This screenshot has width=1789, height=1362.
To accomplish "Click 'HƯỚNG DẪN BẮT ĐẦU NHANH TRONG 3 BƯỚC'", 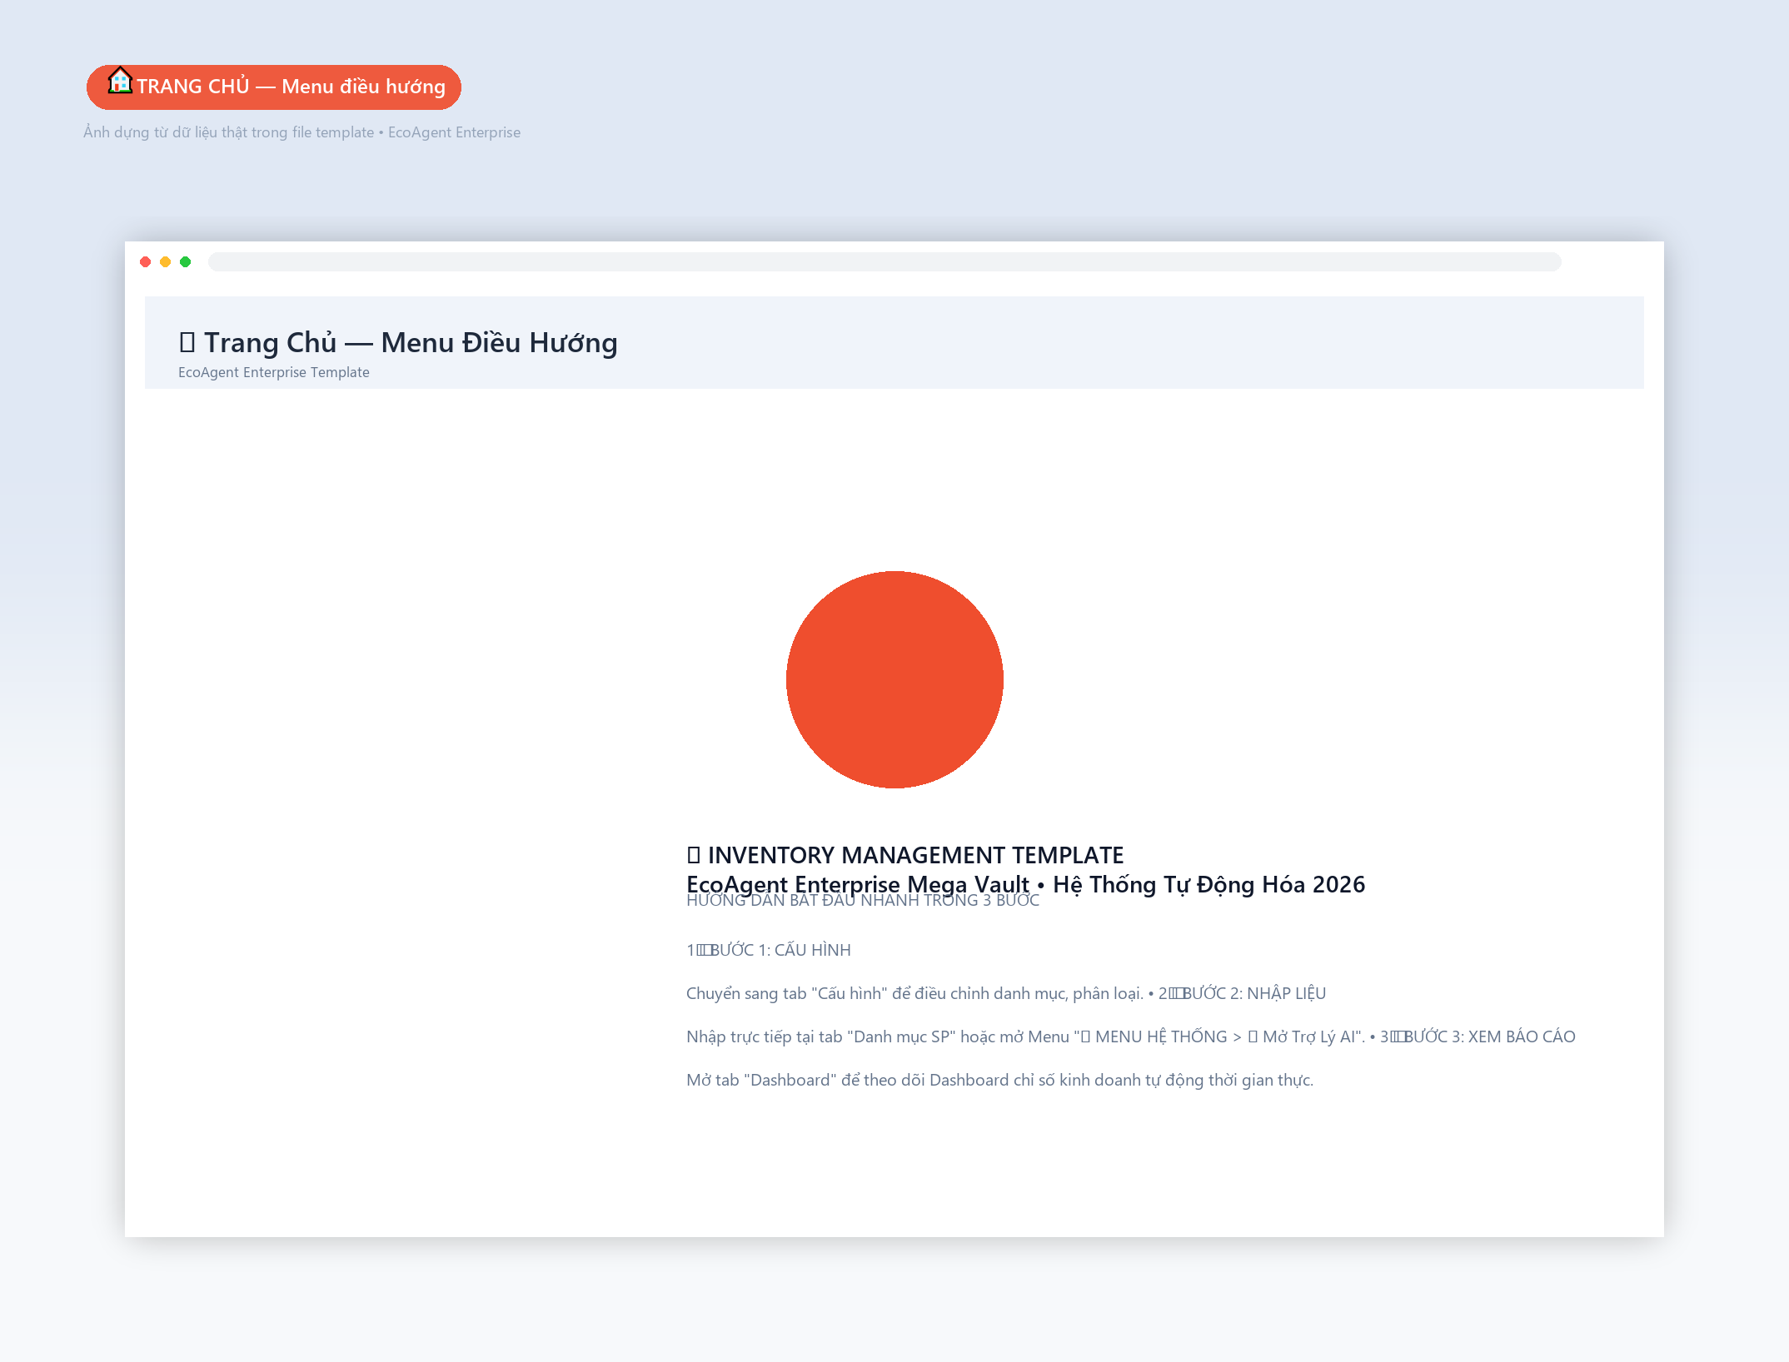I will [863, 901].
